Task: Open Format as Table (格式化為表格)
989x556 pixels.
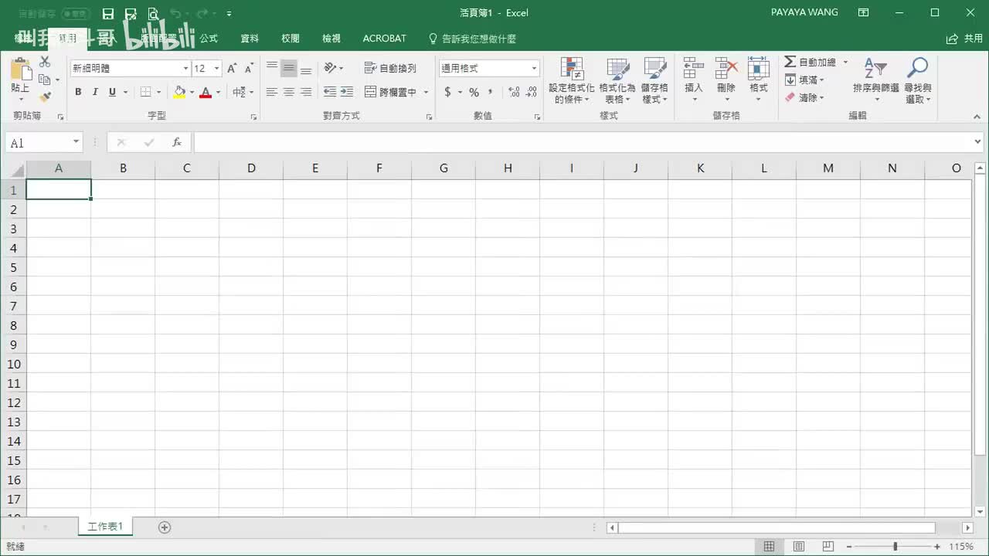Action: [x=617, y=80]
